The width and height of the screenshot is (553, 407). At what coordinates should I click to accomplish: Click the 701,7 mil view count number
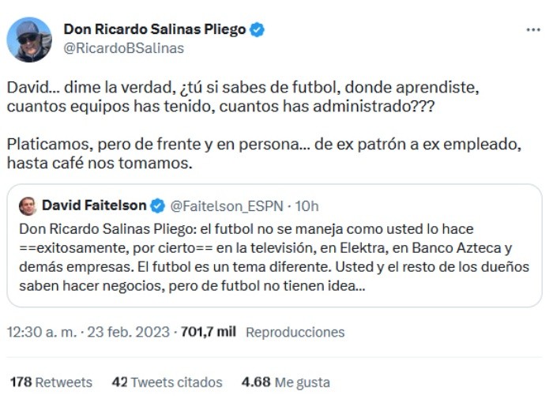point(209,332)
